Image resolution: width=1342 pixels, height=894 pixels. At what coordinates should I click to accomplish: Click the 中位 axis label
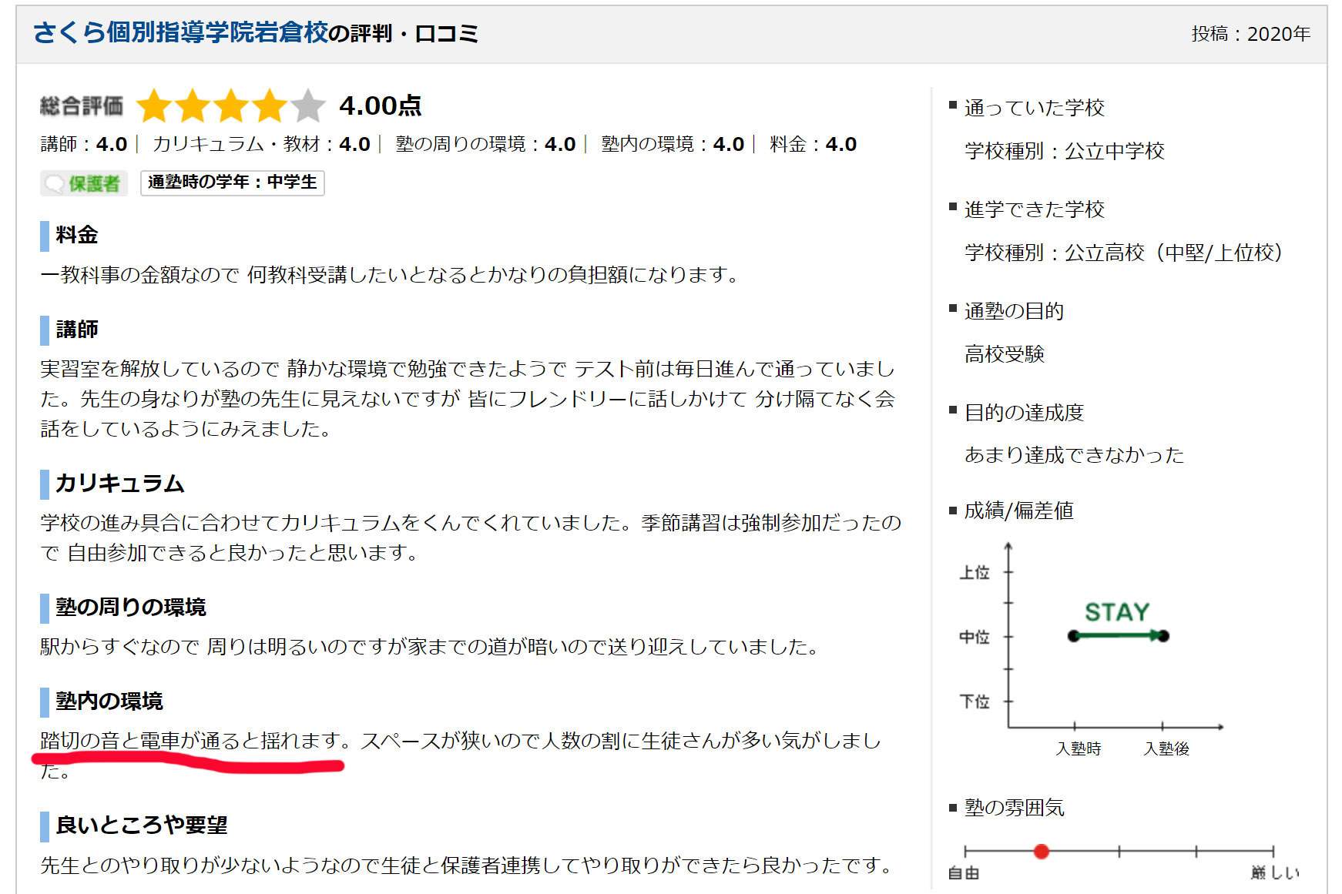975,637
